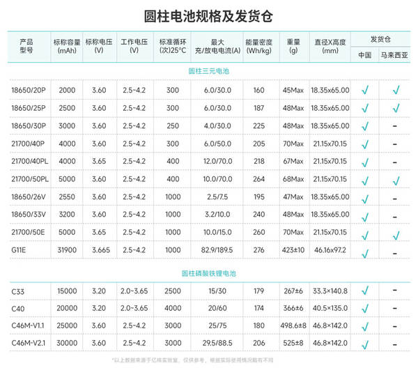
Task: Click the 圆柱磷酸铁锂电池 section heading
Action: click(x=209, y=274)
